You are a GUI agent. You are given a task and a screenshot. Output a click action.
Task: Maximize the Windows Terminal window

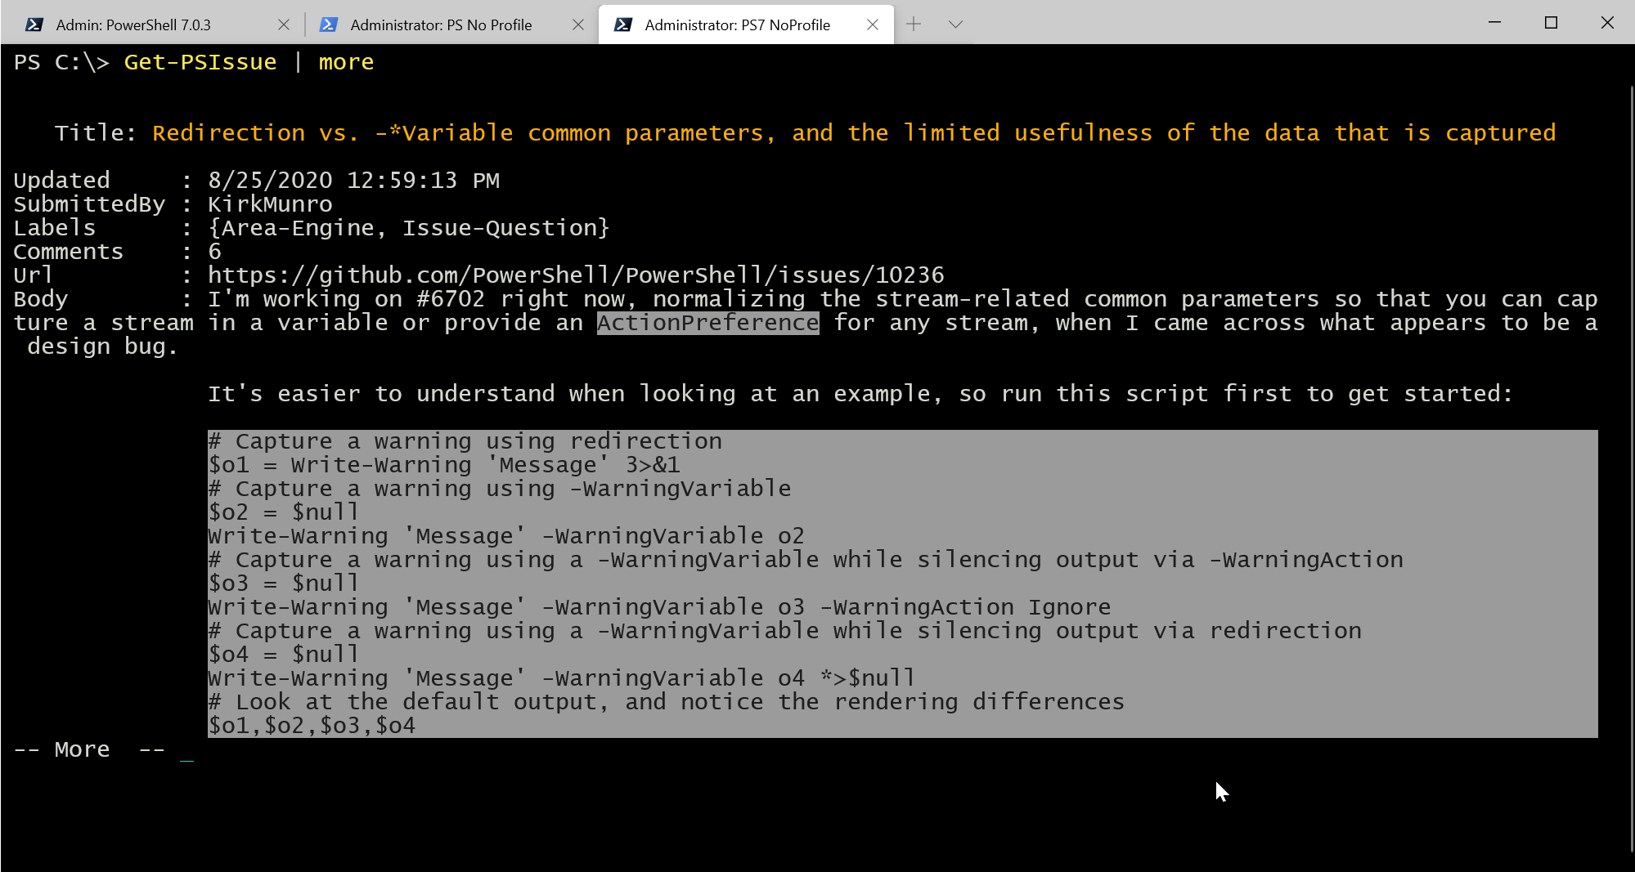click(x=1551, y=22)
